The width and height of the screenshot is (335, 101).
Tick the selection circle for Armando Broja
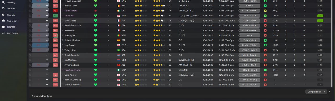(30, 65)
